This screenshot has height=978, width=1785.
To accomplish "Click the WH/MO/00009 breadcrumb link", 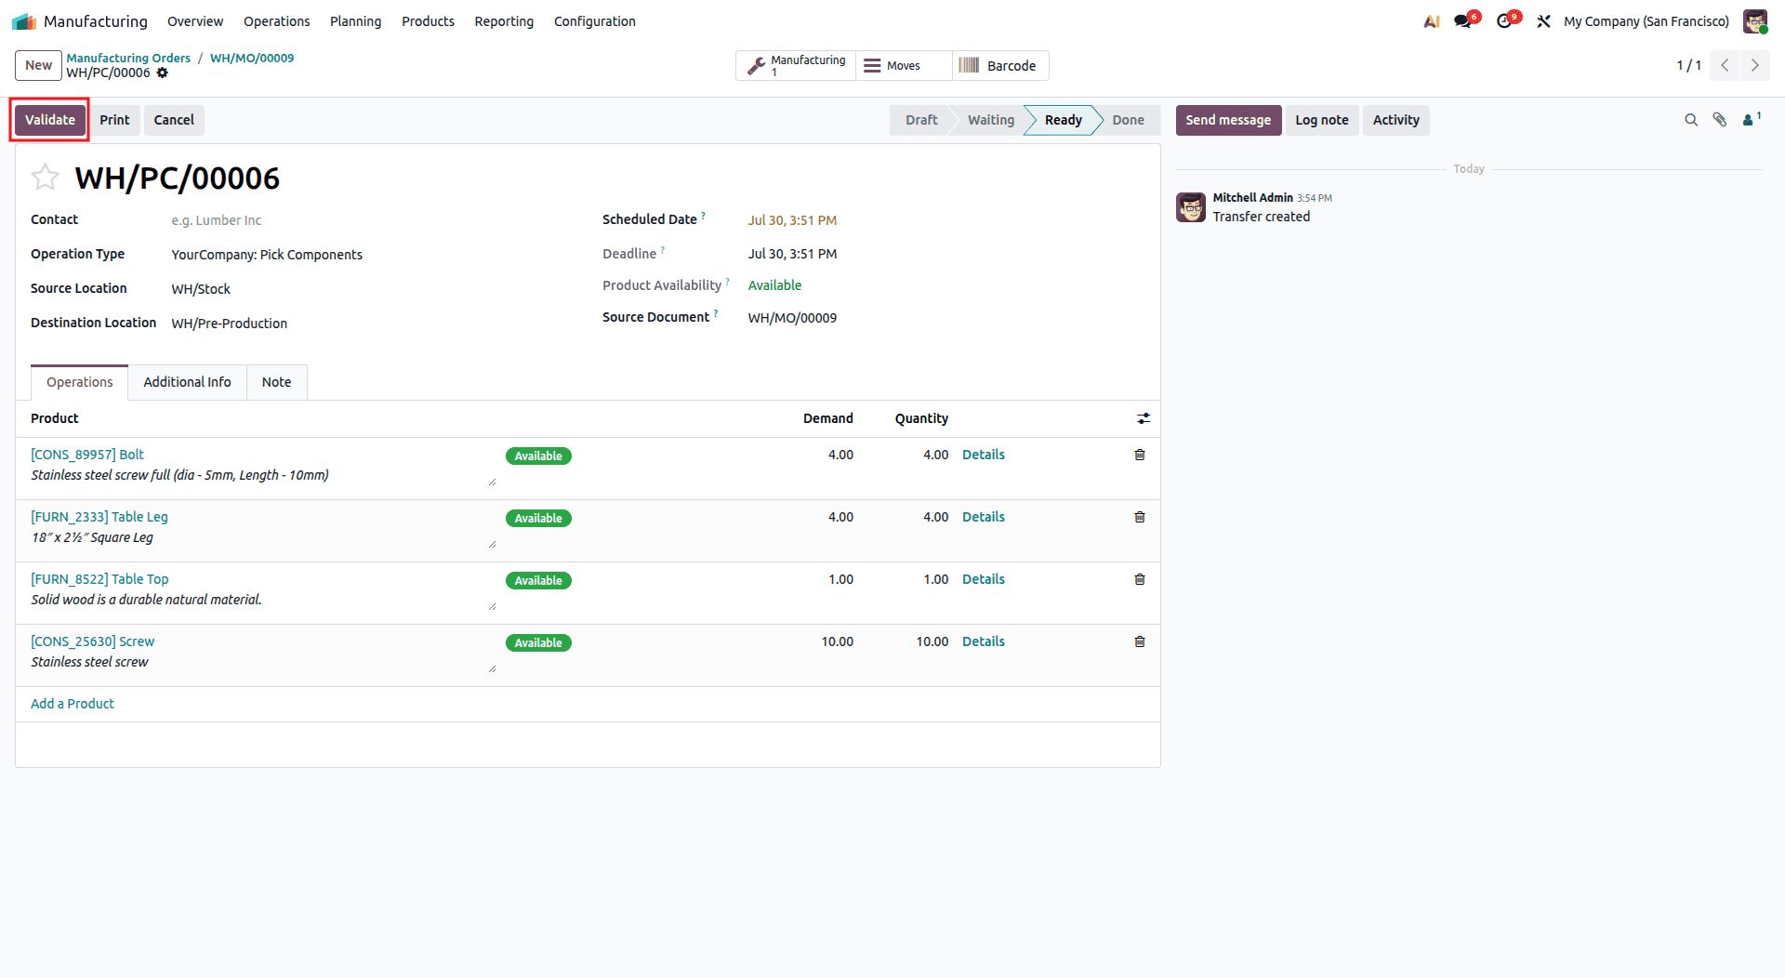I will pos(252,58).
